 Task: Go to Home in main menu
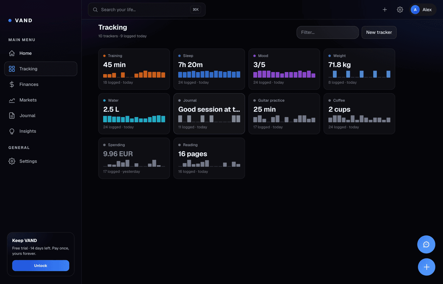pyautogui.click(x=40, y=53)
